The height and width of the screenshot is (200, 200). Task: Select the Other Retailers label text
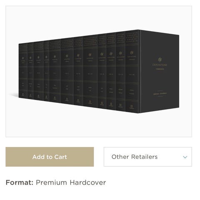135,157
